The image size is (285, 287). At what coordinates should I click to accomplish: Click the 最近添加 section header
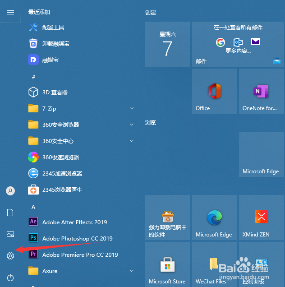(39, 12)
